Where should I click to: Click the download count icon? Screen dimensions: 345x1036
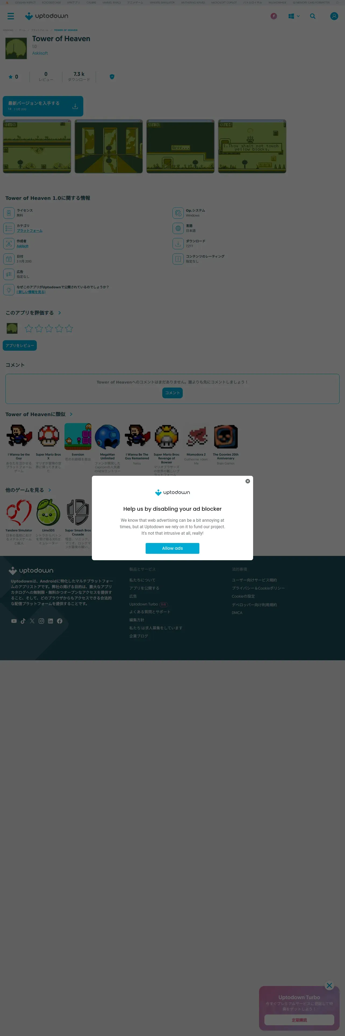coord(178,243)
